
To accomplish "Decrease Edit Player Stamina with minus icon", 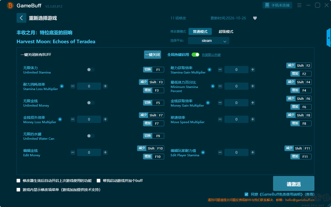I will coord(220,152).
